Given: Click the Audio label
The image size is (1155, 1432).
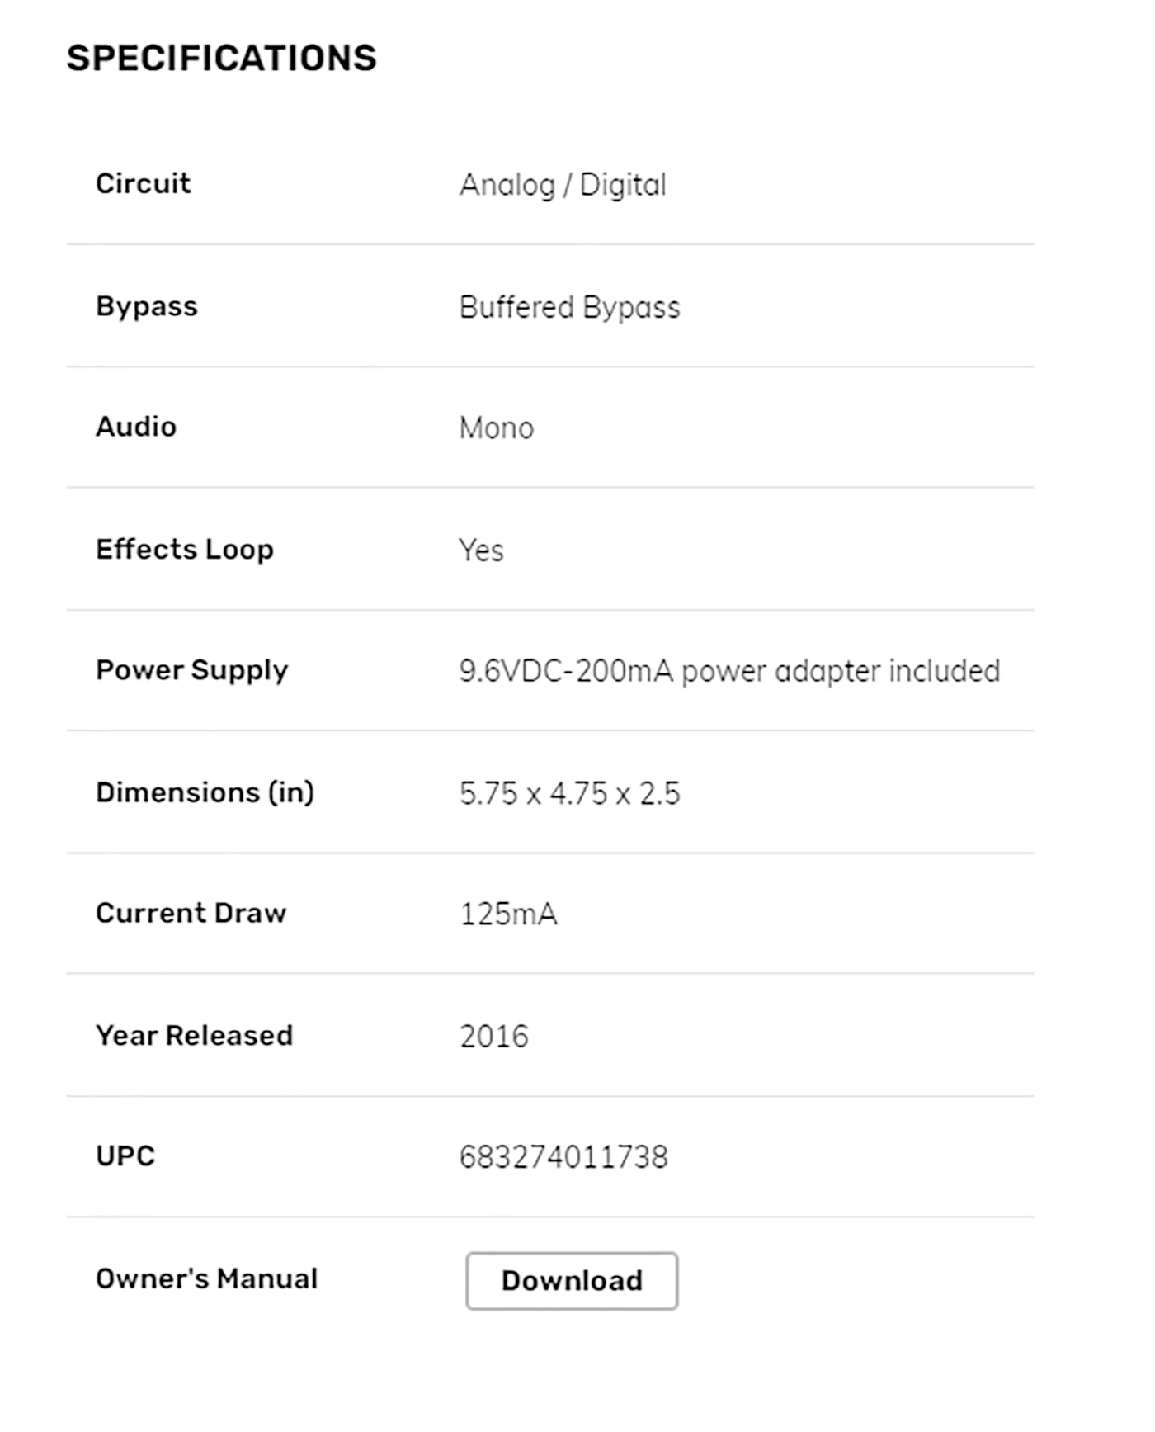Looking at the screenshot, I should 136,427.
